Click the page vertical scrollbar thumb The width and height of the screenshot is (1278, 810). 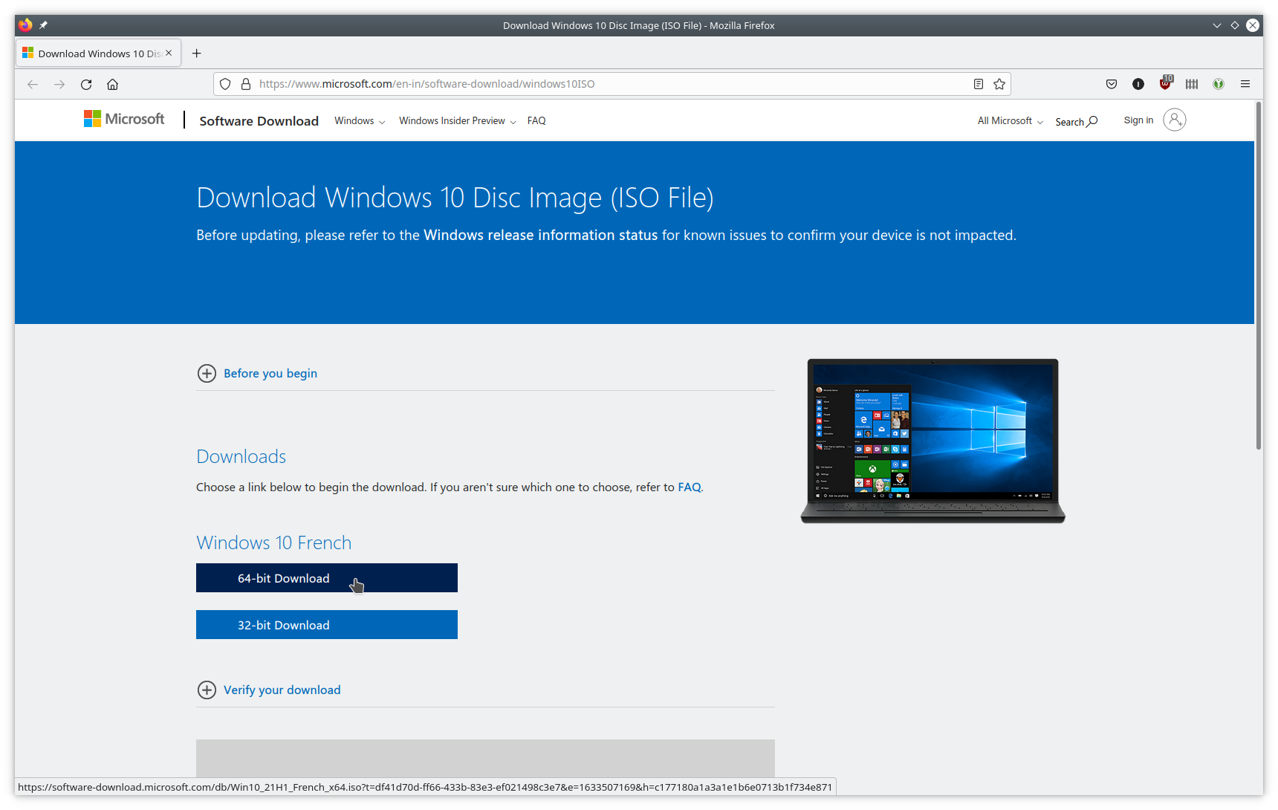(1259, 276)
